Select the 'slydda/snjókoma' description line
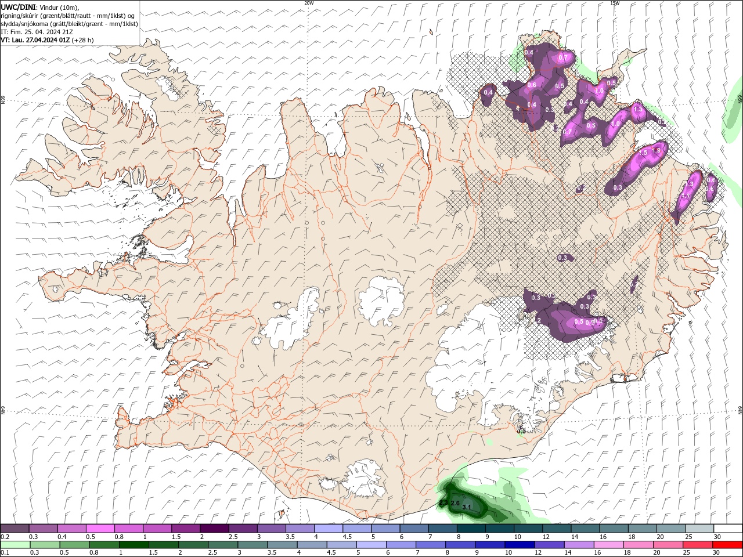 point(70,24)
